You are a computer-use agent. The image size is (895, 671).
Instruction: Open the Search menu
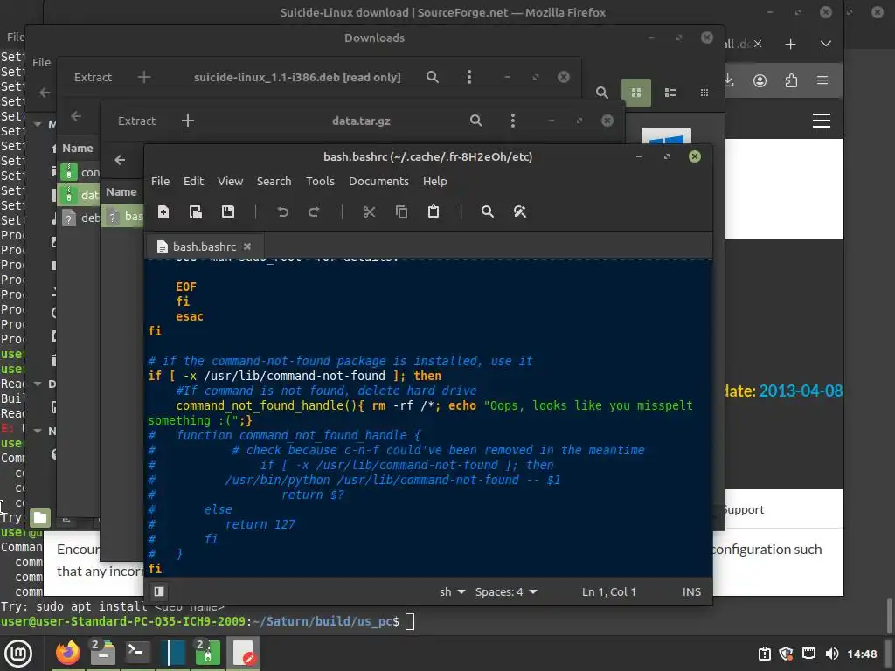tap(274, 182)
